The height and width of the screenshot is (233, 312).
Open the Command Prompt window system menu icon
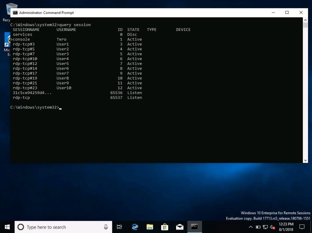(15, 13)
